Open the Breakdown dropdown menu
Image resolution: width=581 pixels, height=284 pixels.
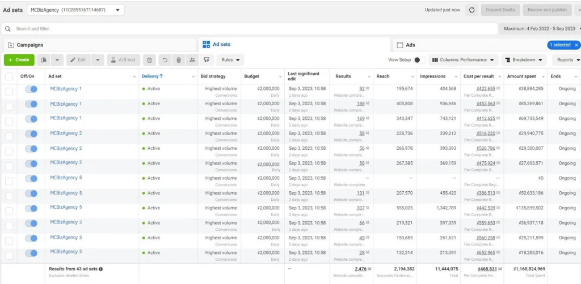(x=523, y=60)
